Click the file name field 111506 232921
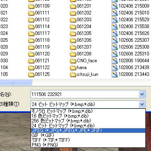The height and width of the screenshot is (151, 151). (x=85, y=94)
